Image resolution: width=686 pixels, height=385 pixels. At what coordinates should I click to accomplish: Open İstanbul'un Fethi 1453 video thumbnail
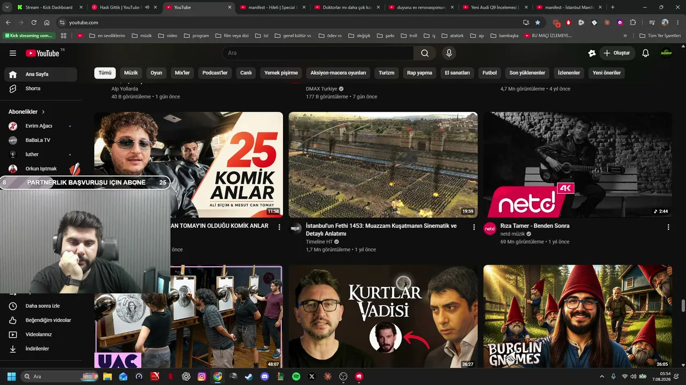[383, 165]
